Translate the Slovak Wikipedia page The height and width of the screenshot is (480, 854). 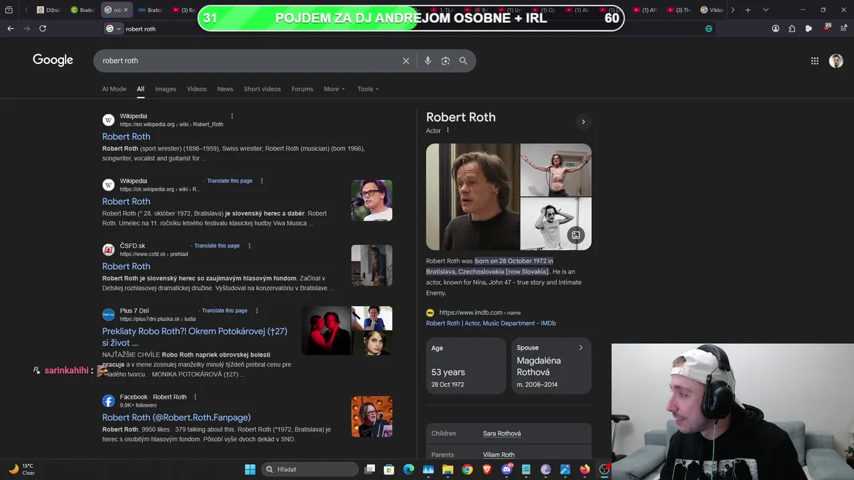[x=230, y=181]
